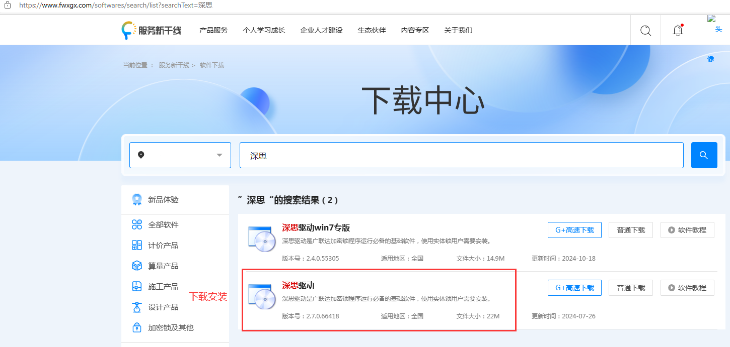This screenshot has width=730, height=347.
Task: Open the 产品服务 menu
Action: [213, 30]
